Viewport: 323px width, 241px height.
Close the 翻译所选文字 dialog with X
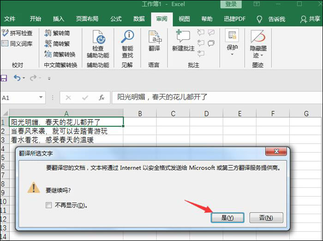click(x=276, y=151)
